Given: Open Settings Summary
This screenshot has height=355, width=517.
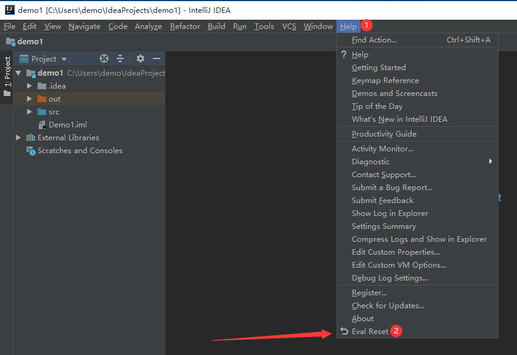Looking at the screenshot, I should [417, 226].
